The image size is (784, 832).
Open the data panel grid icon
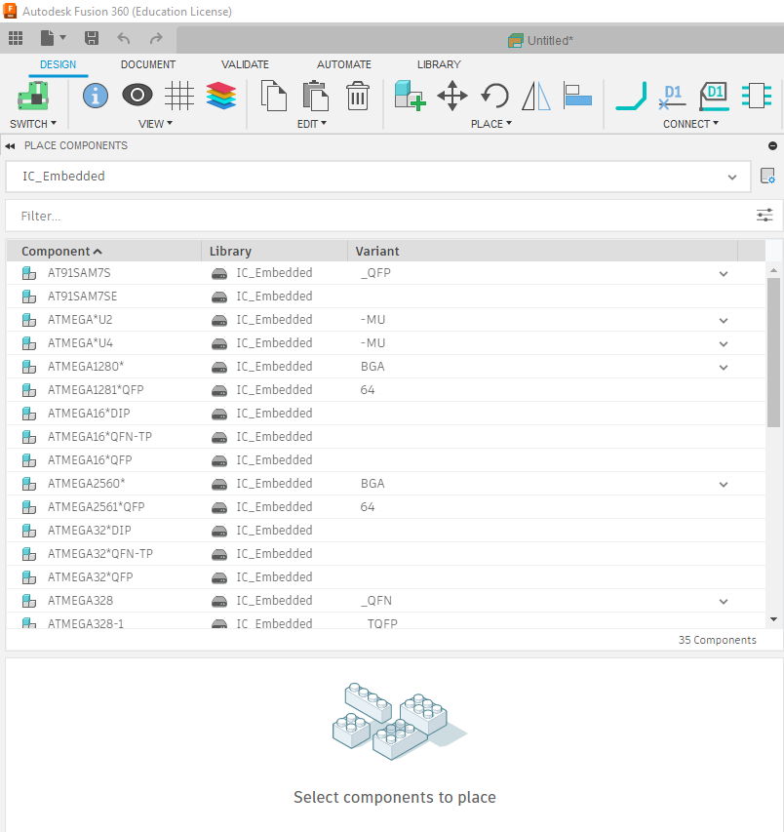(x=16, y=38)
